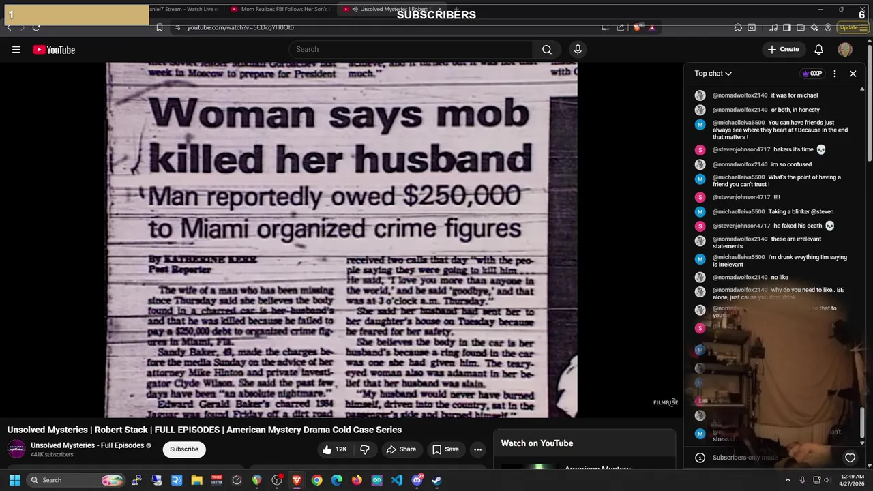Focus the YouTube search field

click(x=411, y=49)
